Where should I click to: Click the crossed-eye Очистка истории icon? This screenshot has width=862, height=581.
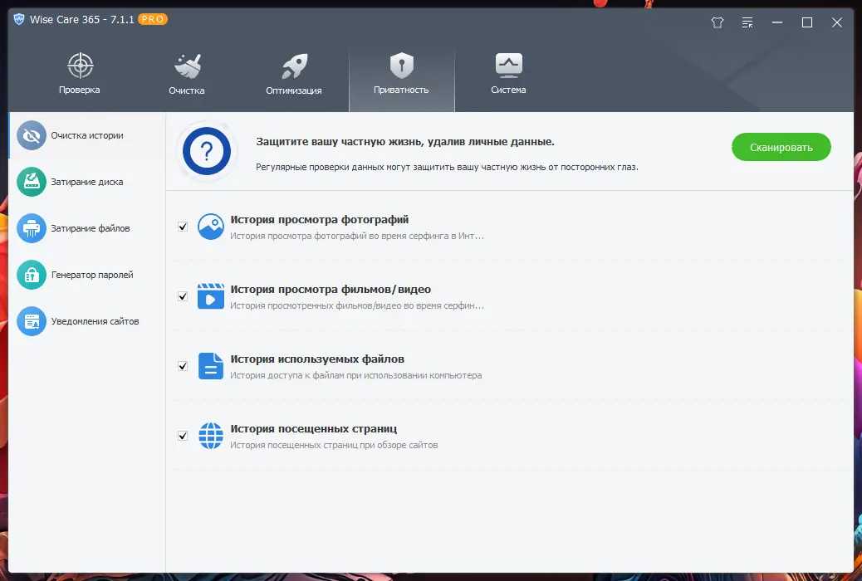[31, 134]
